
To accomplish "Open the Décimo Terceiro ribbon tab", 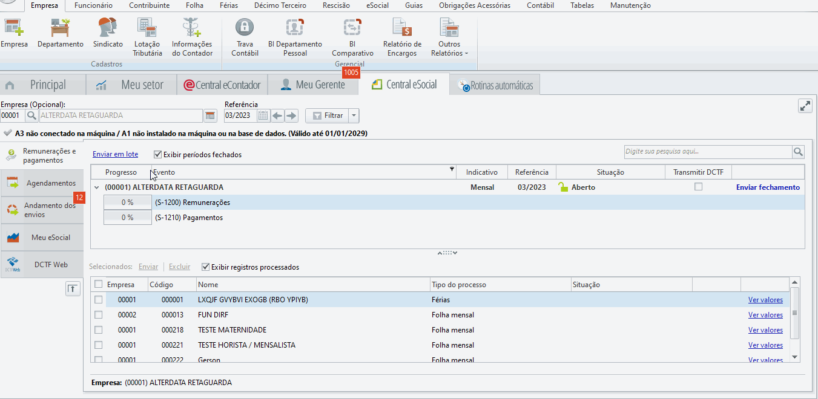I will click(280, 5).
